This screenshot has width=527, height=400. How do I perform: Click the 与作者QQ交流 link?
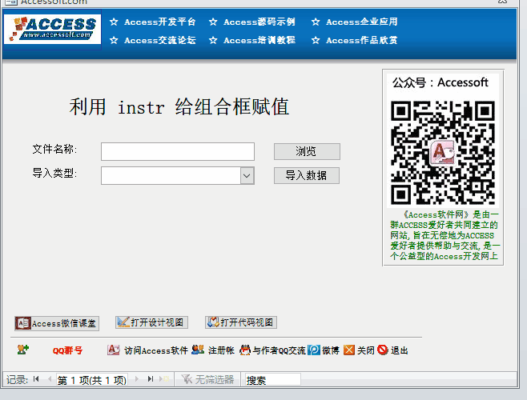point(280,350)
